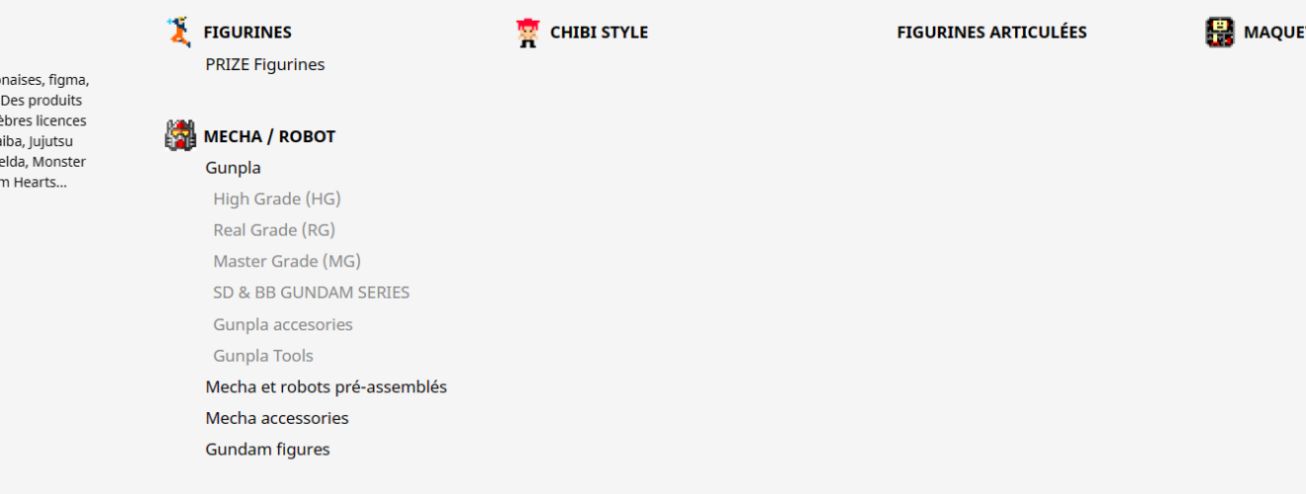This screenshot has width=1306, height=494.
Task: Open the FIGURINES category heading
Action: coord(247,33)
